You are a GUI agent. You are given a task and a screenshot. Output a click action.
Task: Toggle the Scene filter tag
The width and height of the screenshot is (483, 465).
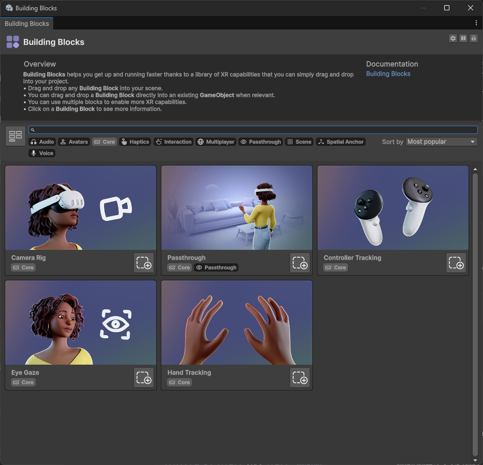pos(299,142)
